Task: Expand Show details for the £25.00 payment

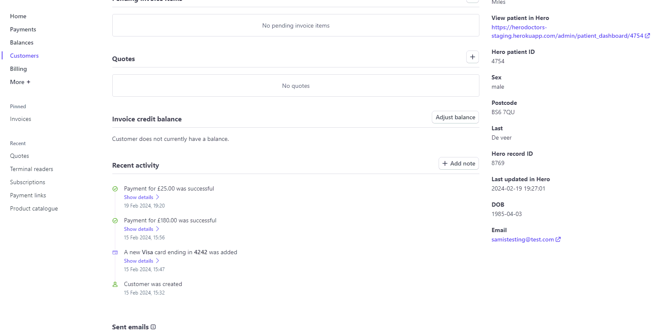Action: tap(141, 197)
